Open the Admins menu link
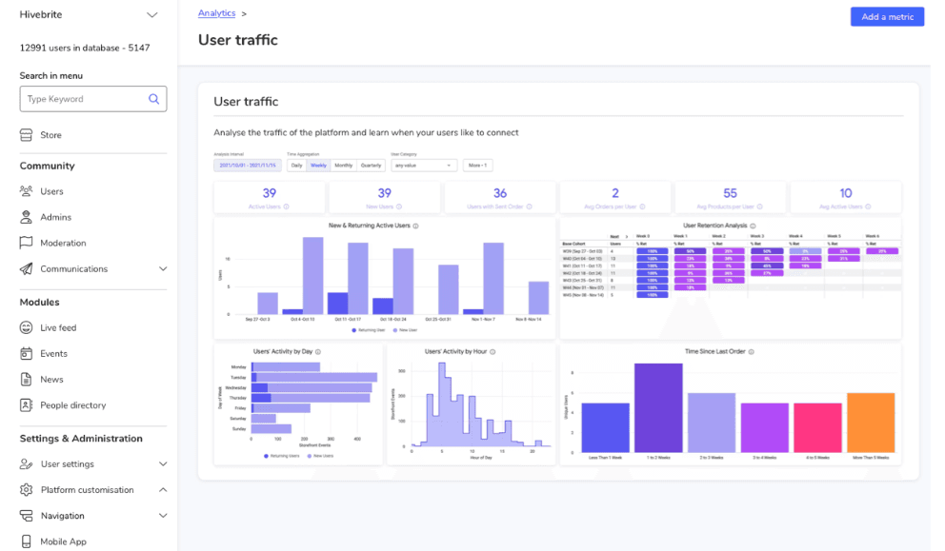 (x=55, y=217)
